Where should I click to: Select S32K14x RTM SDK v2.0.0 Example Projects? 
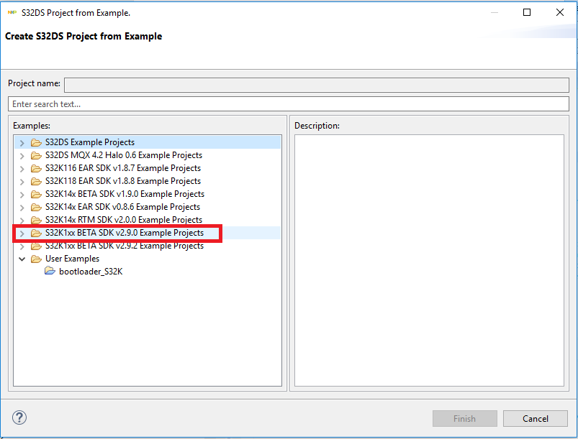tap(124, 219)
